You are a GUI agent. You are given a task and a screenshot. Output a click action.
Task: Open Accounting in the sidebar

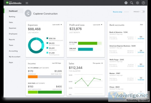[13, 51]
